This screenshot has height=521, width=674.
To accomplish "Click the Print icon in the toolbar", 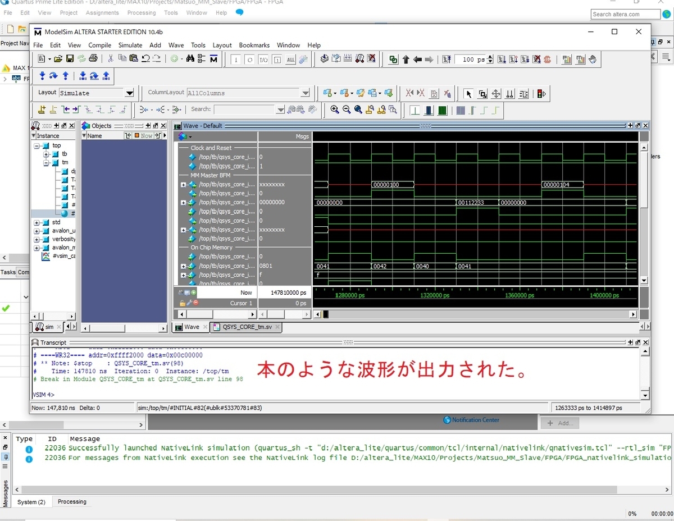I will pos(93,58).
